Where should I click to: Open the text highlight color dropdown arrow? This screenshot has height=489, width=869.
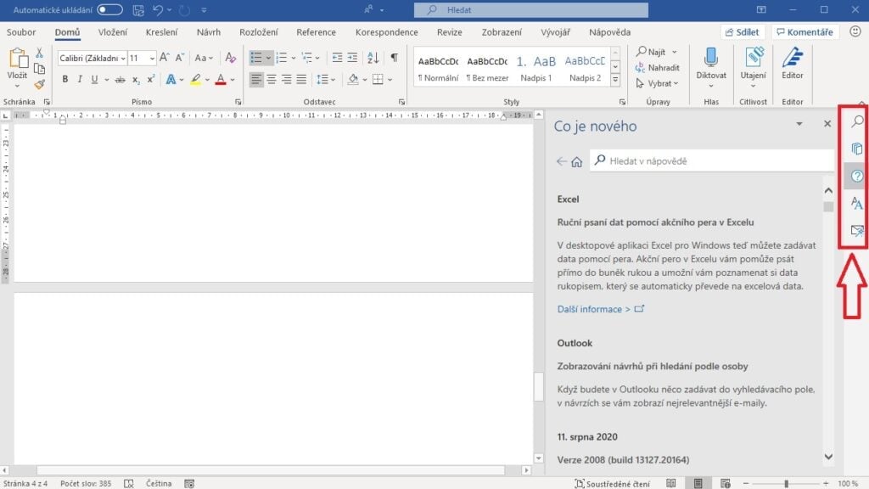[207, 80]
